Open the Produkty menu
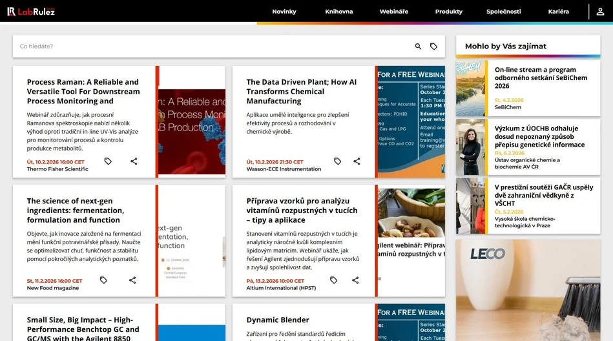 449,12
